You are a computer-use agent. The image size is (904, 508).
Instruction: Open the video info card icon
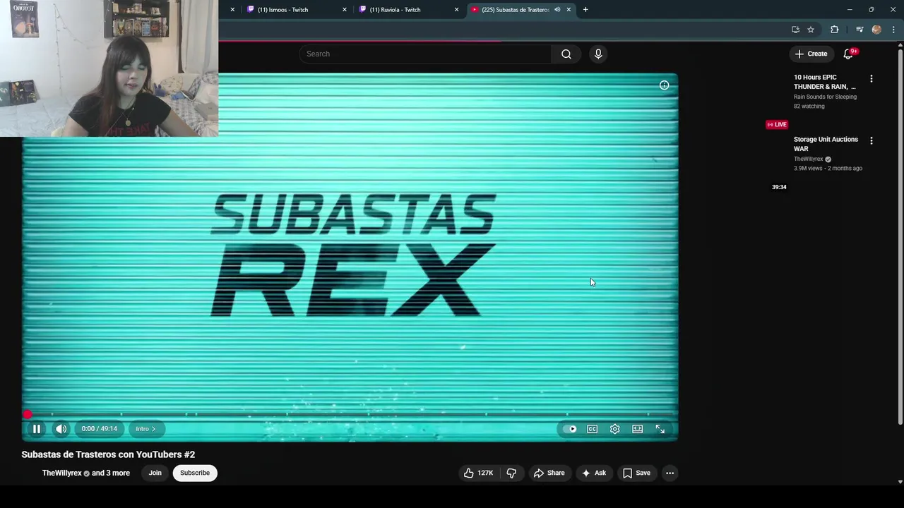click(x=664, y=85)
